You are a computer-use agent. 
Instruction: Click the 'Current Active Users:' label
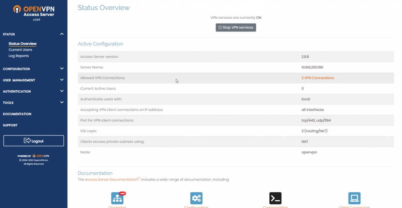98,89
